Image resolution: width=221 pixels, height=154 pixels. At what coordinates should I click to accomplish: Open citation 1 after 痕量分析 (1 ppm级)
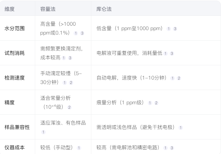150,103
